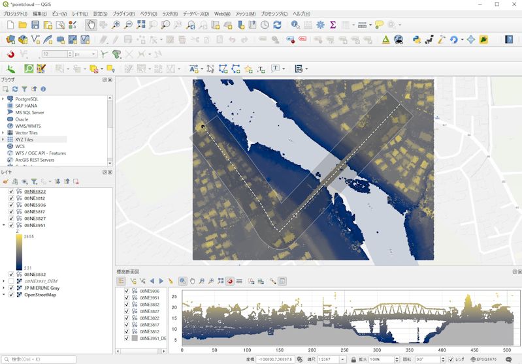This screenshot has height=364, width=522.
Task: Collapse the 08NE3951 layer legend
Action: [4, 226]
